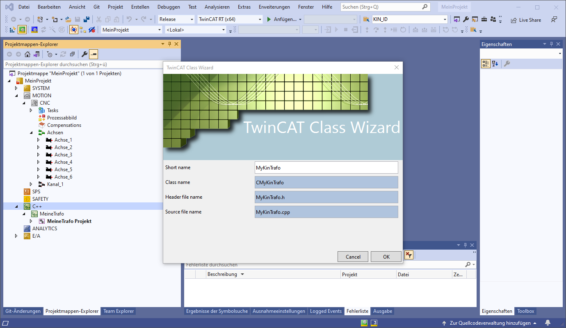
Task: Click the categorized view icon in Eigenschaften panel
Action: tap(486, 64)
